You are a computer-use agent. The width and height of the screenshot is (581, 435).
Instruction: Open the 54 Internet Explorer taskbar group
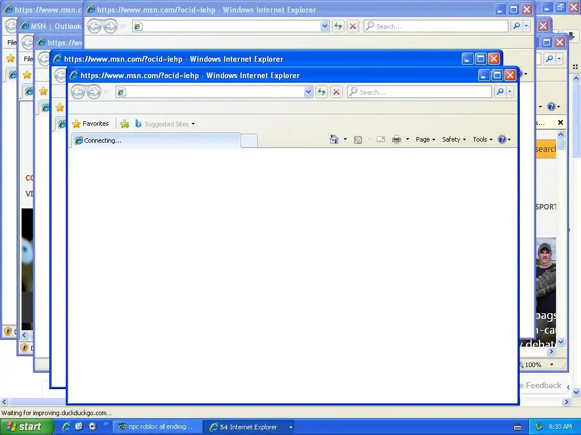tap(249, 427)
